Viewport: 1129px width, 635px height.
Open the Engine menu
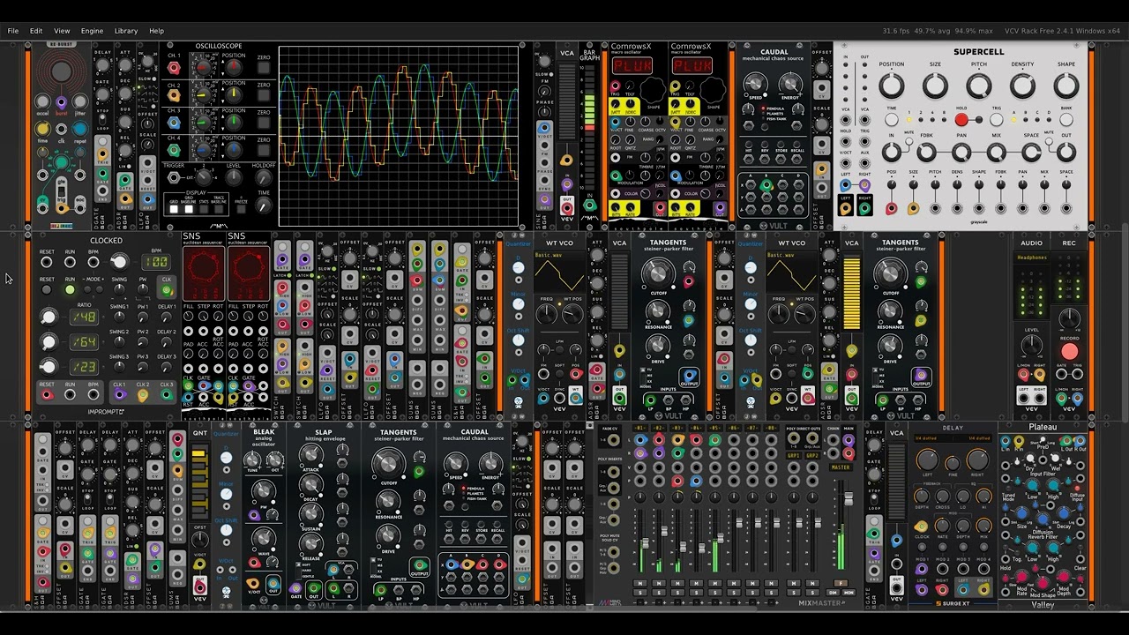(x=92, y=31)
